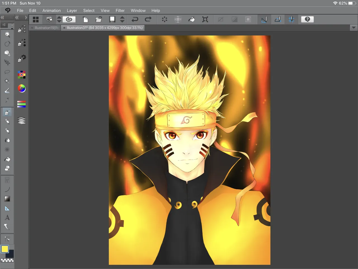Toggle Snap to Special Ruler
The height and width of the screenshot is (269, 358).
277,19
